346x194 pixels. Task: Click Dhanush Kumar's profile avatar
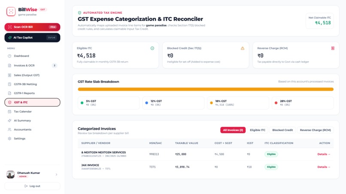tap(10, 174)
